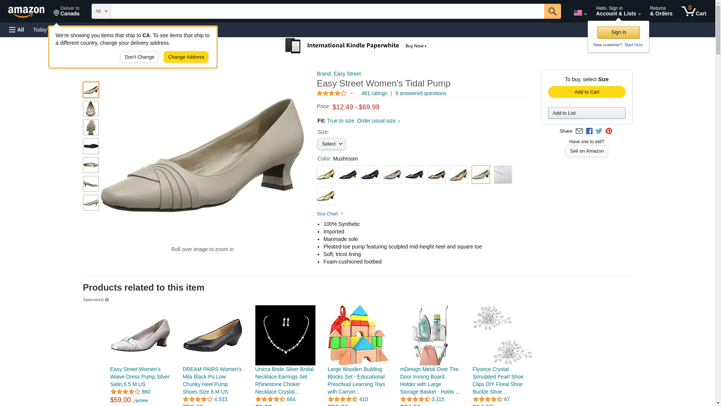Open the shopping cart icon

tap(694, 11)
